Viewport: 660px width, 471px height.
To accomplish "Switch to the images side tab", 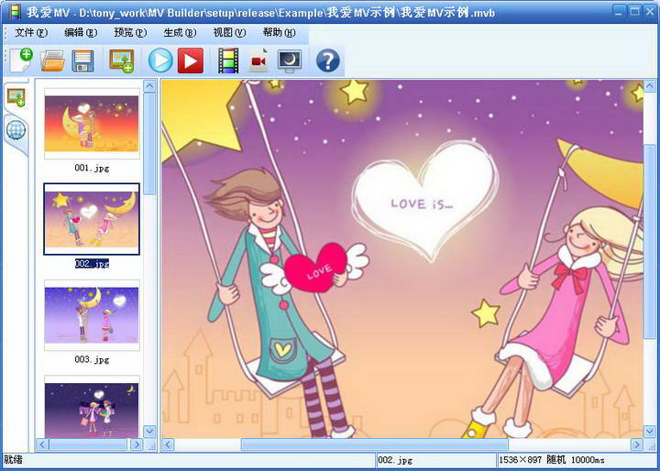I will [16, 97].
